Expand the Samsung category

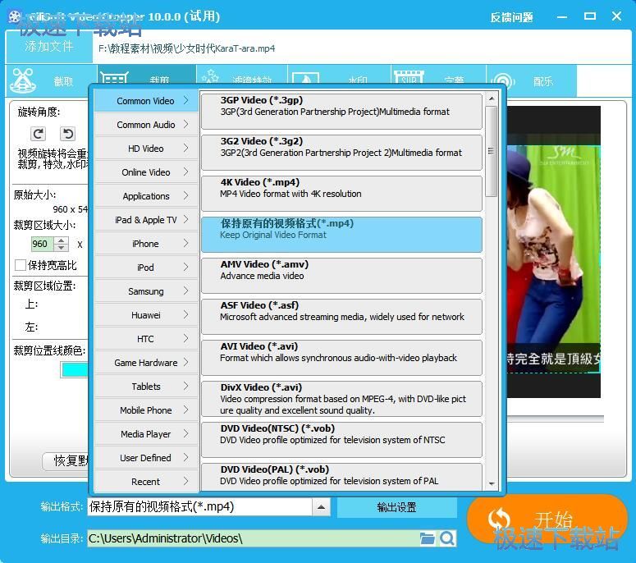tap(146, 291)
